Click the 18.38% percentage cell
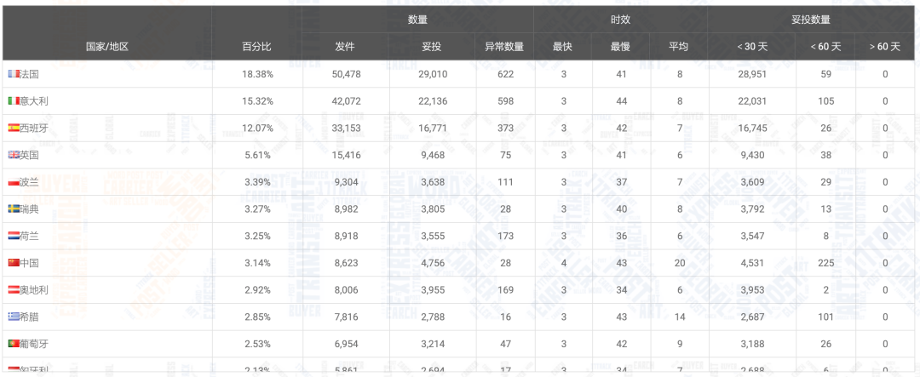Image resolution: width=920 pixels, height=377 pixels. [x=257, y=74]
